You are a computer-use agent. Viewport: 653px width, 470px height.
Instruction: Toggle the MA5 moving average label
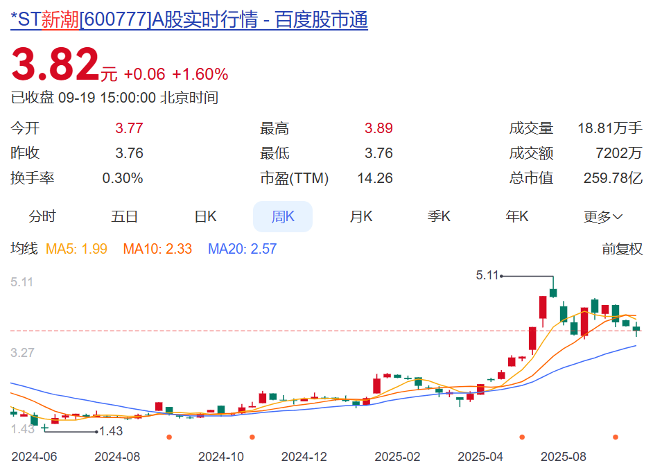[76, 249]
